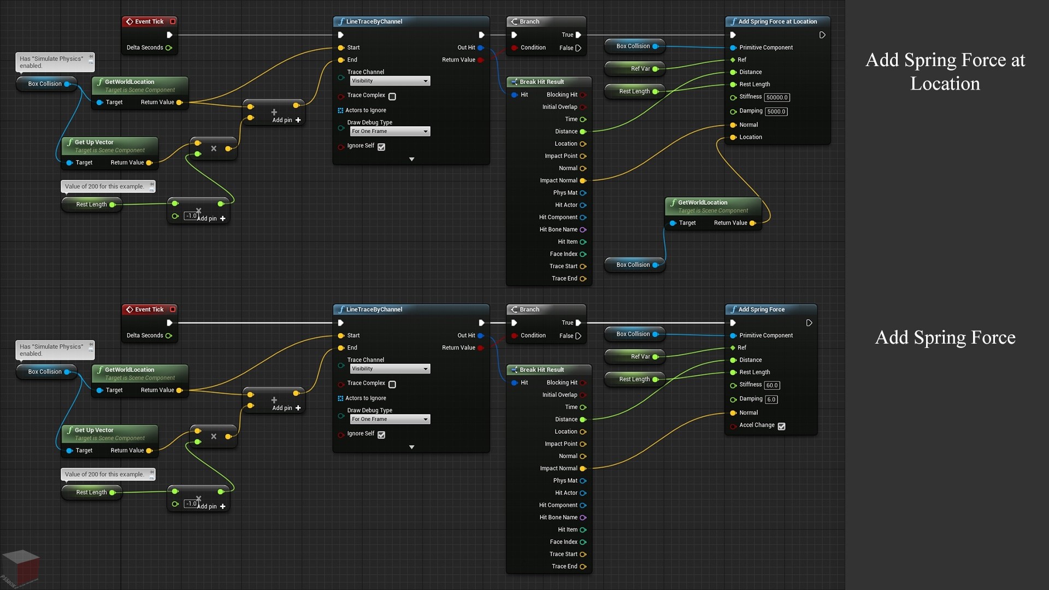This screenshot has width=1049, height=590.
Task: Click Out Hit pin on upper LineTraceByChannel
Action: (481, 48)
